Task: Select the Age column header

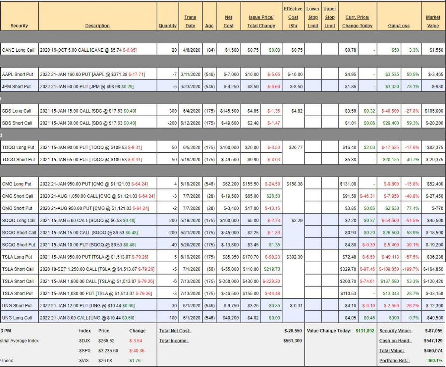Action: [209, 26]
